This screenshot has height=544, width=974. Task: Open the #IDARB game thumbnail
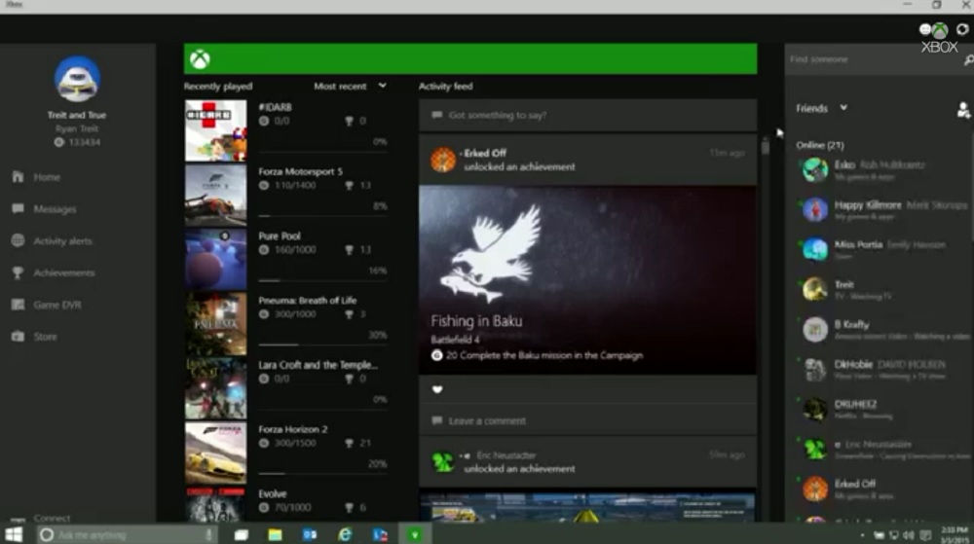(x=215, y=130)
